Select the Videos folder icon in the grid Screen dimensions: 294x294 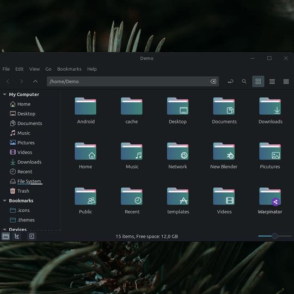[224, 196]
